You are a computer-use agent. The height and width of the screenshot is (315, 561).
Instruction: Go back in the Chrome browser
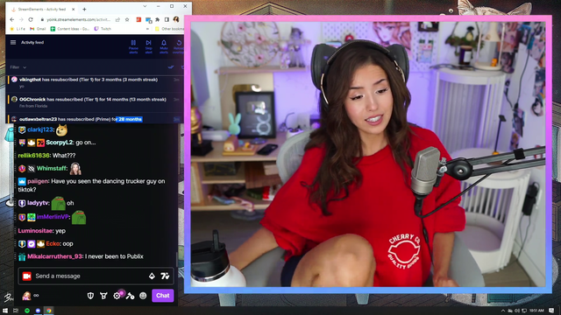tap(12, 19)
